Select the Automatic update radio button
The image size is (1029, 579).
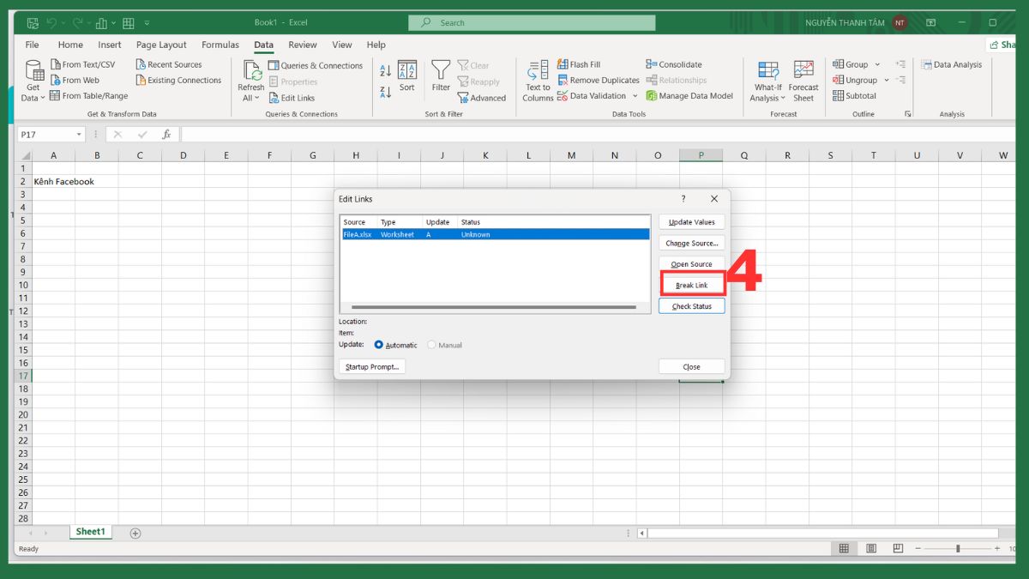click(x=378, y=345)
